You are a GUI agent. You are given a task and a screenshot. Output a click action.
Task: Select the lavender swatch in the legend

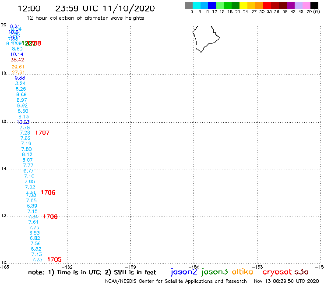(x=298, y=5)
